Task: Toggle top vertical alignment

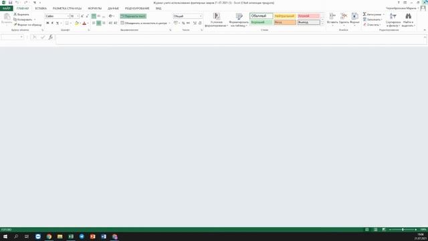Action: pos(94,16)
